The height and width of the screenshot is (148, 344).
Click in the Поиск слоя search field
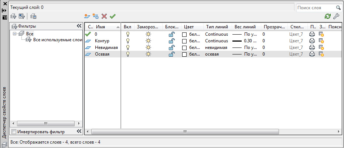click(315, 7)
